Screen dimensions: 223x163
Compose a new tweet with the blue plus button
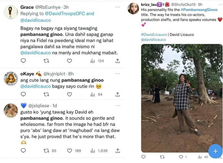click(x=215, y=151)
